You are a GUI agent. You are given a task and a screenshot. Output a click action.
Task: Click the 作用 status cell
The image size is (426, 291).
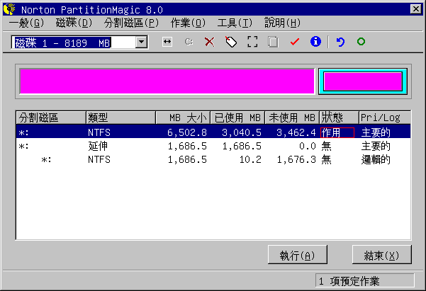point(337,132)
